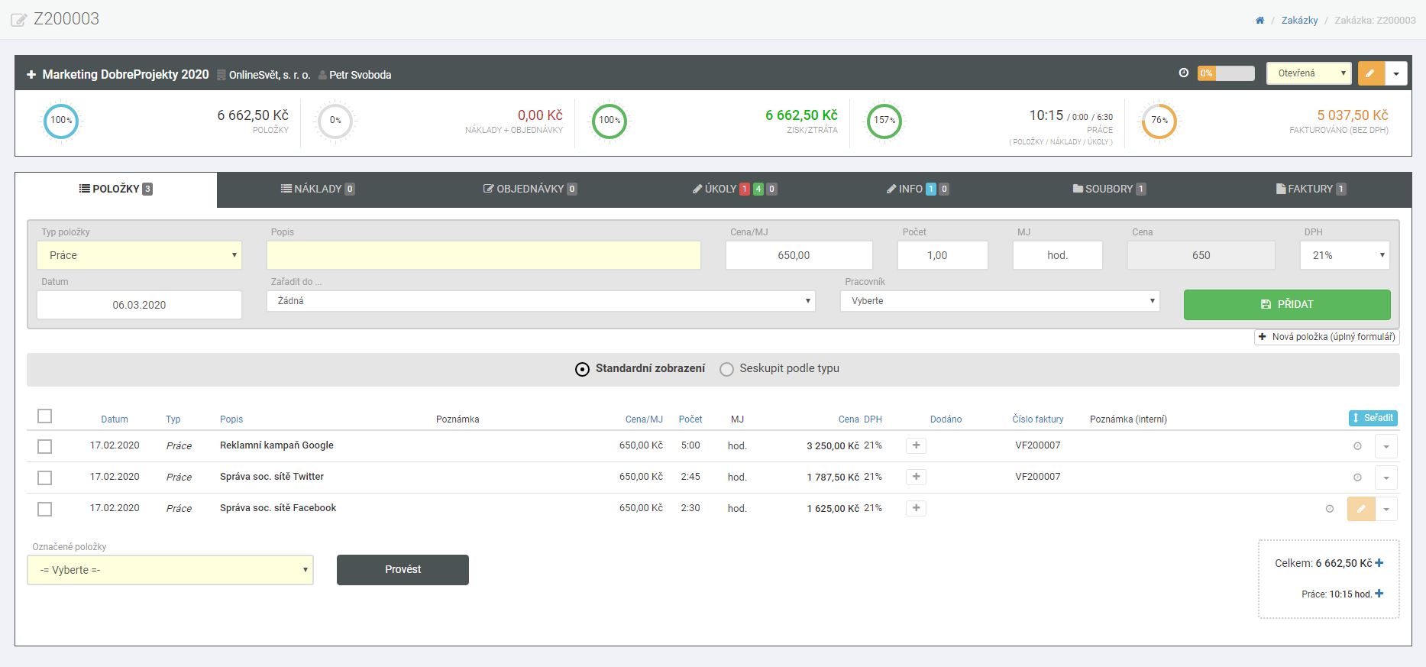Switch to the Faktury tab
1426x667 pixels.
pos(1311,189)
